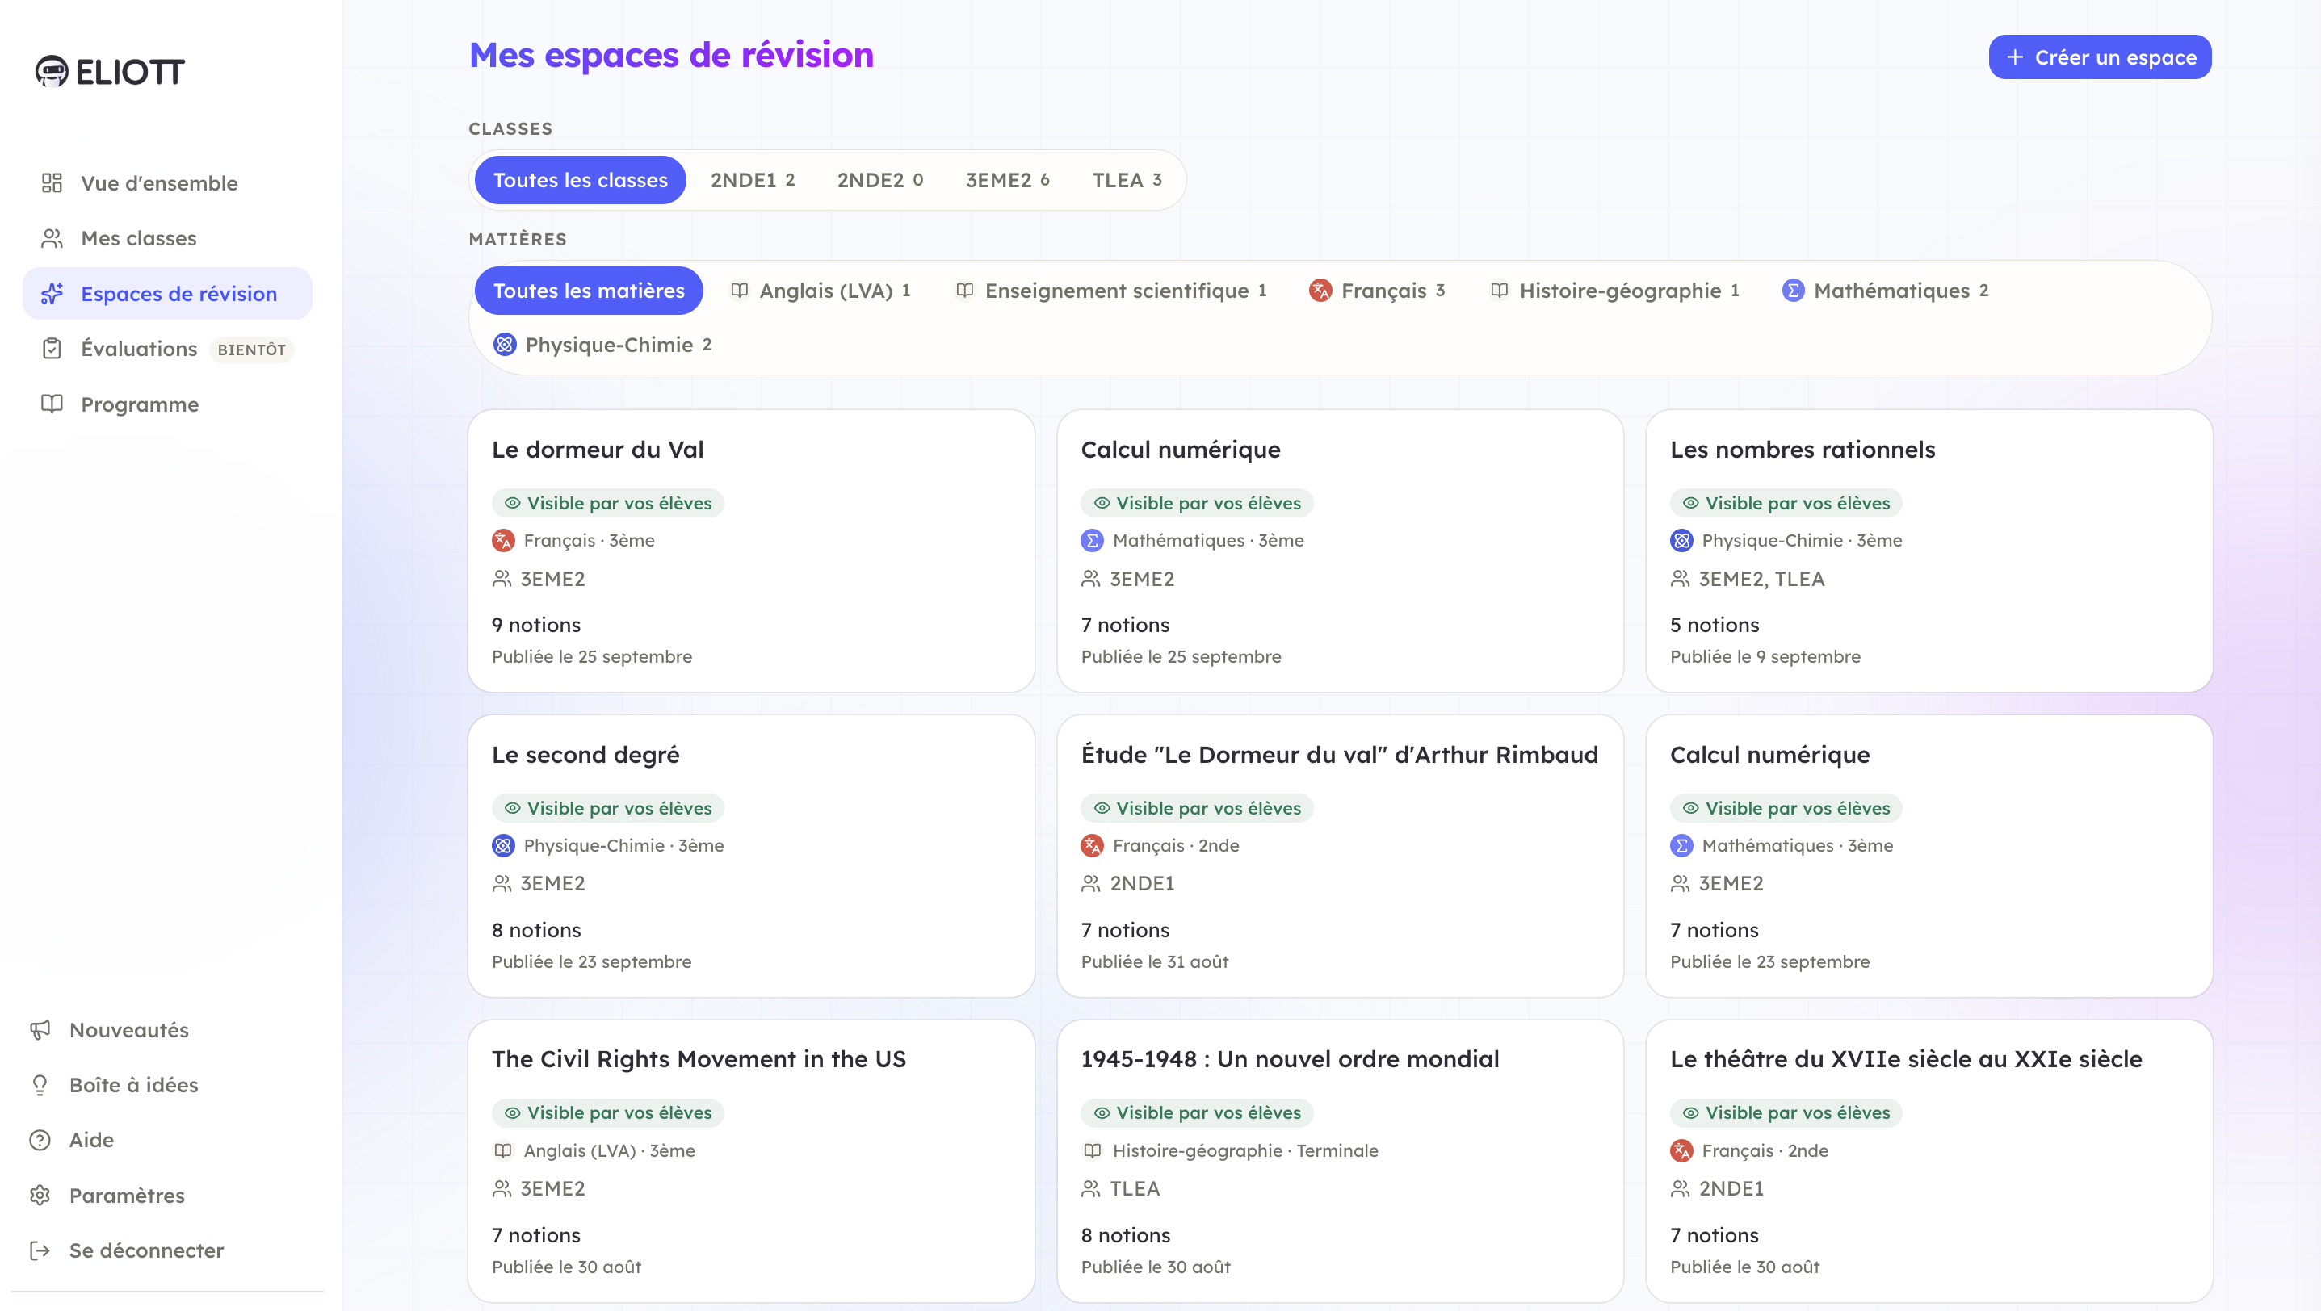Open the 1945-1948 : Un nouvel ordre mondial title
2321x1311 pixels.
pos(1291,1059)
